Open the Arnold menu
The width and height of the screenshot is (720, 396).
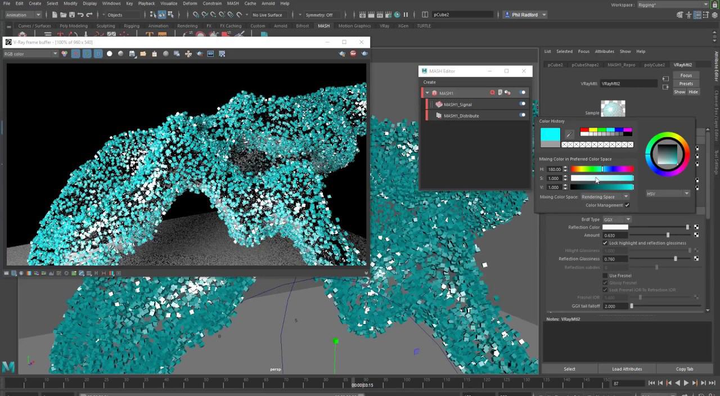268,3
